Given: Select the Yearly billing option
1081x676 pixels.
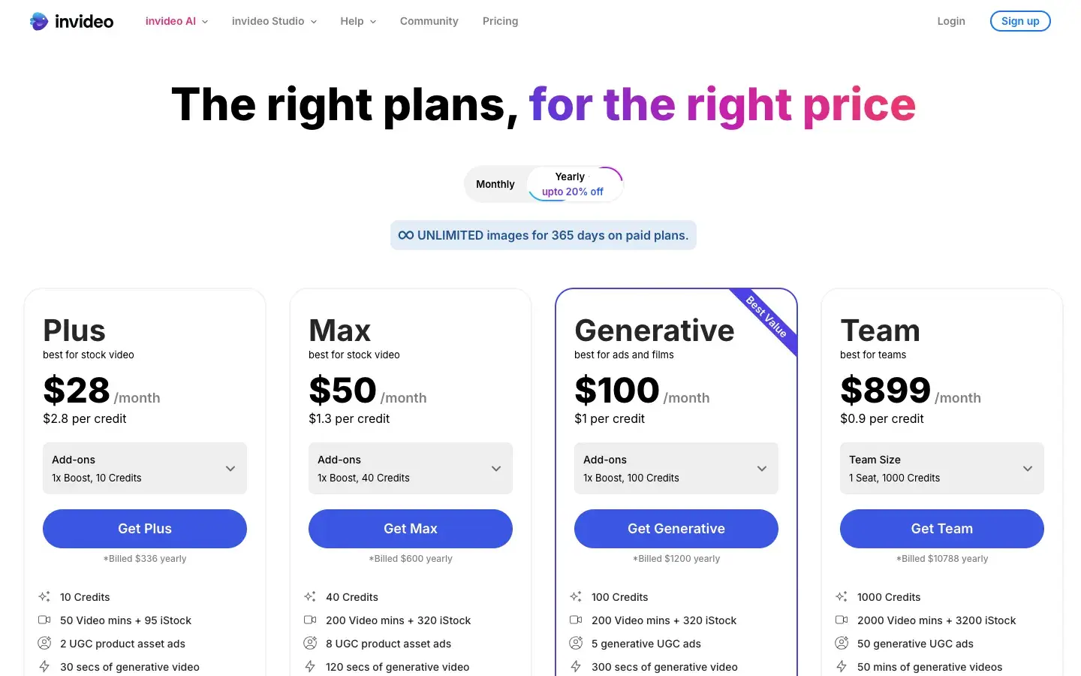Looking at the screenshot, I should (574, 185).
